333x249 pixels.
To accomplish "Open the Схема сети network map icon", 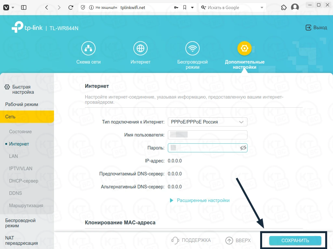I will click(x=88, y=48).
